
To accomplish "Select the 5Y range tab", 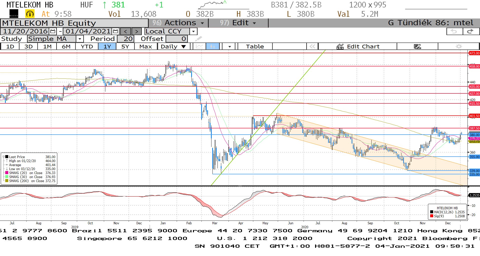I will coord(125,46).
